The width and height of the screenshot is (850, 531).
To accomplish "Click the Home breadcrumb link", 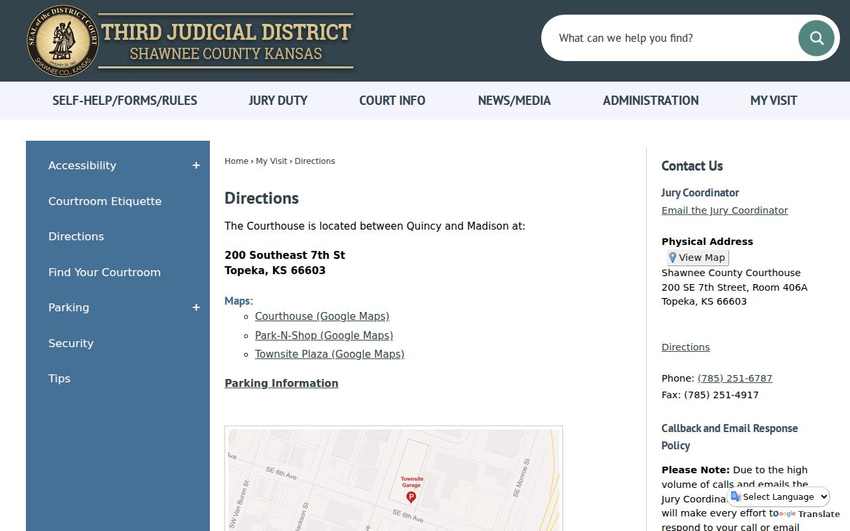I will [x=236, y=161].
